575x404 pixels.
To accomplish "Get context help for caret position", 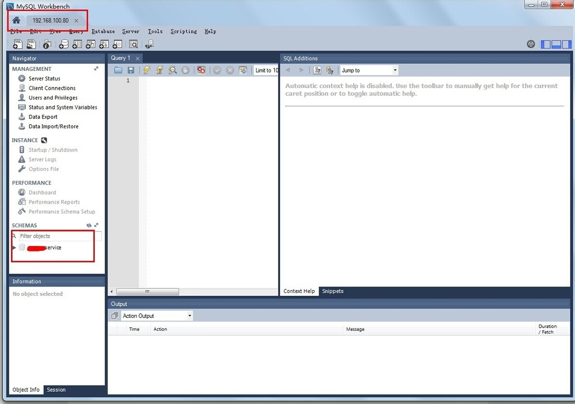I will pos(317,70).
